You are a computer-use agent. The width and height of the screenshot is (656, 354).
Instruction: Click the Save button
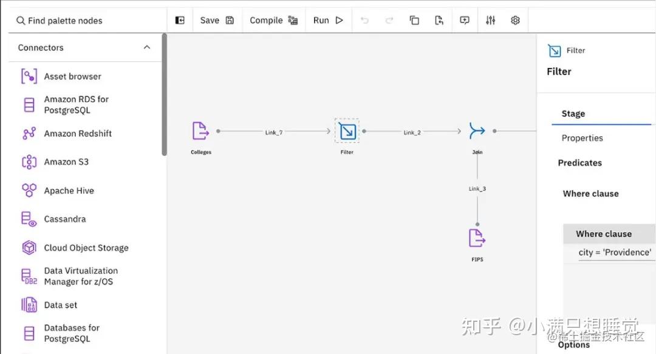tap(216, 20)
